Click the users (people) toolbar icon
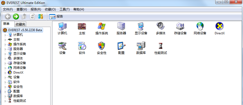 click(40, 16)
